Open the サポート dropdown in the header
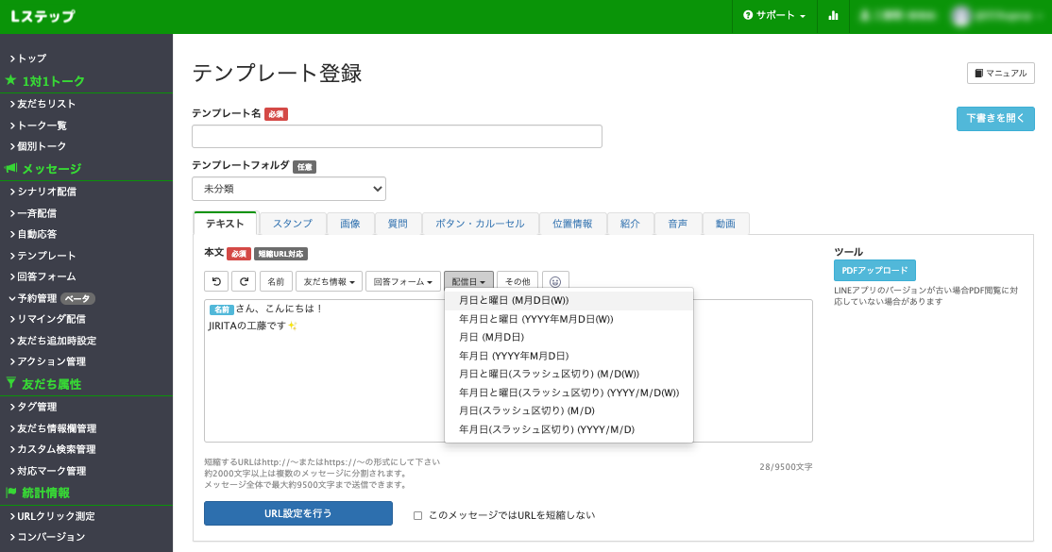Image resolution: width=1052 pixels, height=552 pixels. (x=774, y=16)
